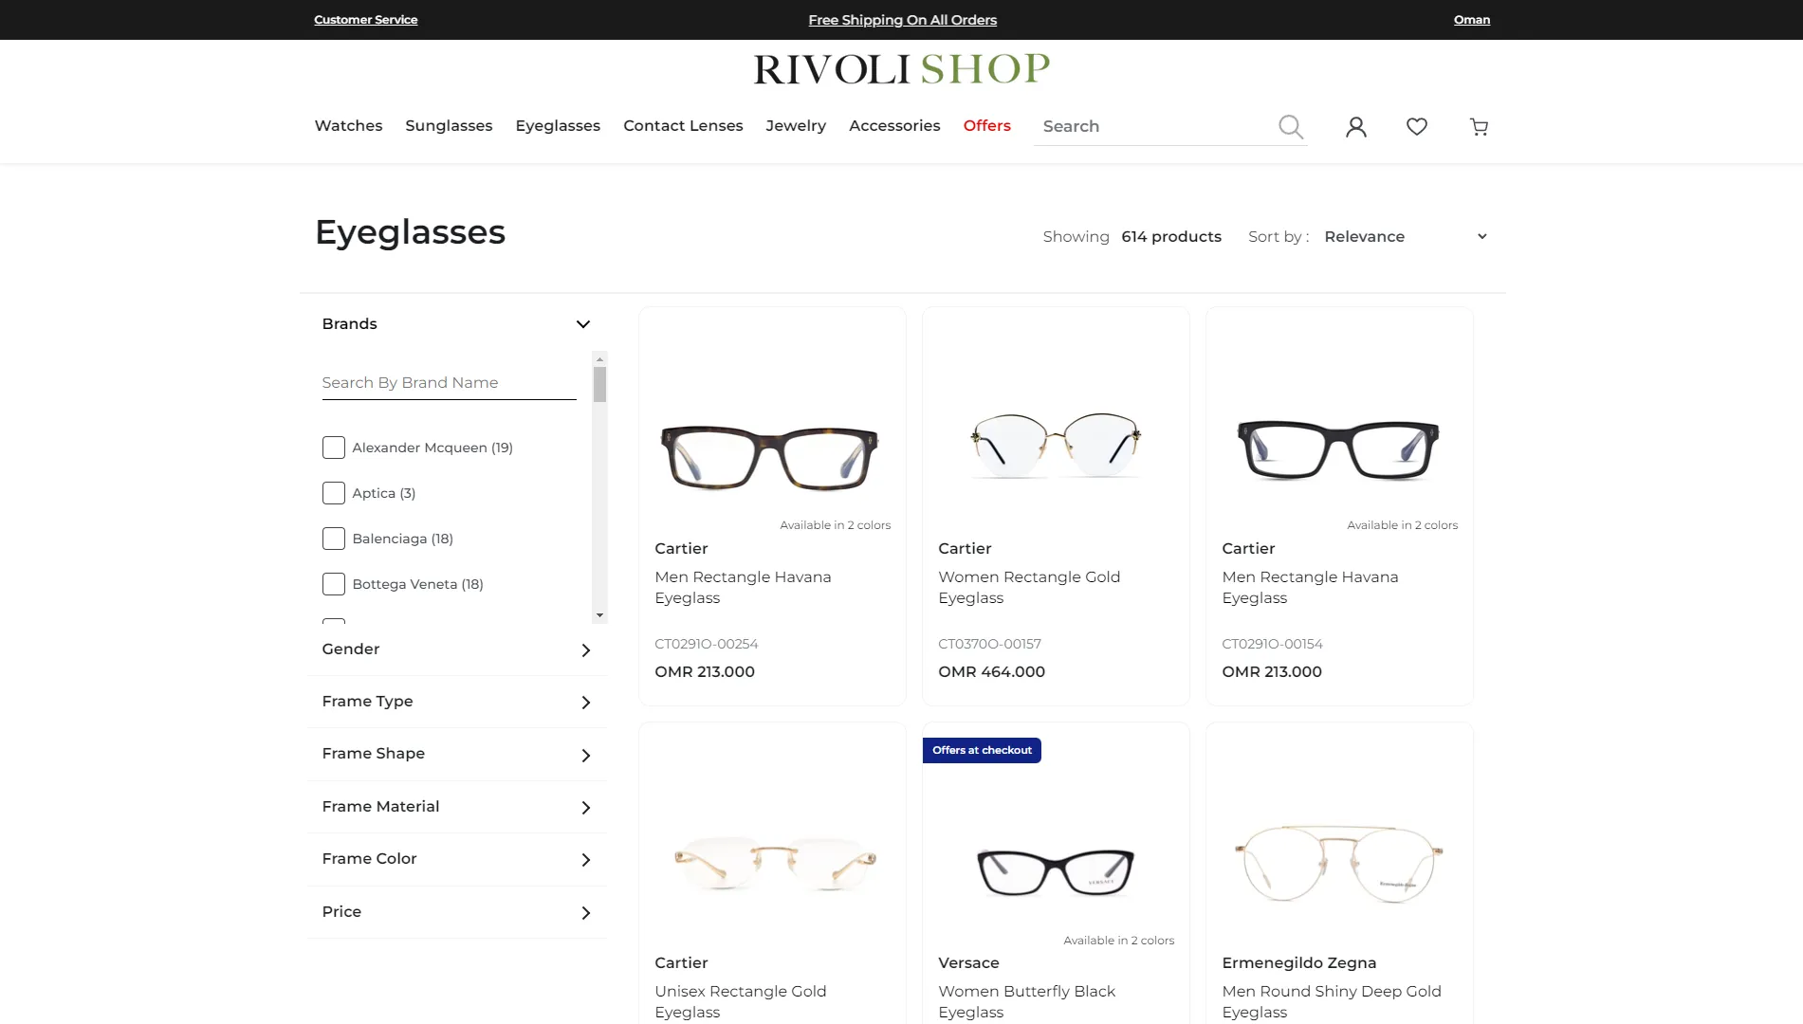Click the Offers at checkout badge

(982, 750)
